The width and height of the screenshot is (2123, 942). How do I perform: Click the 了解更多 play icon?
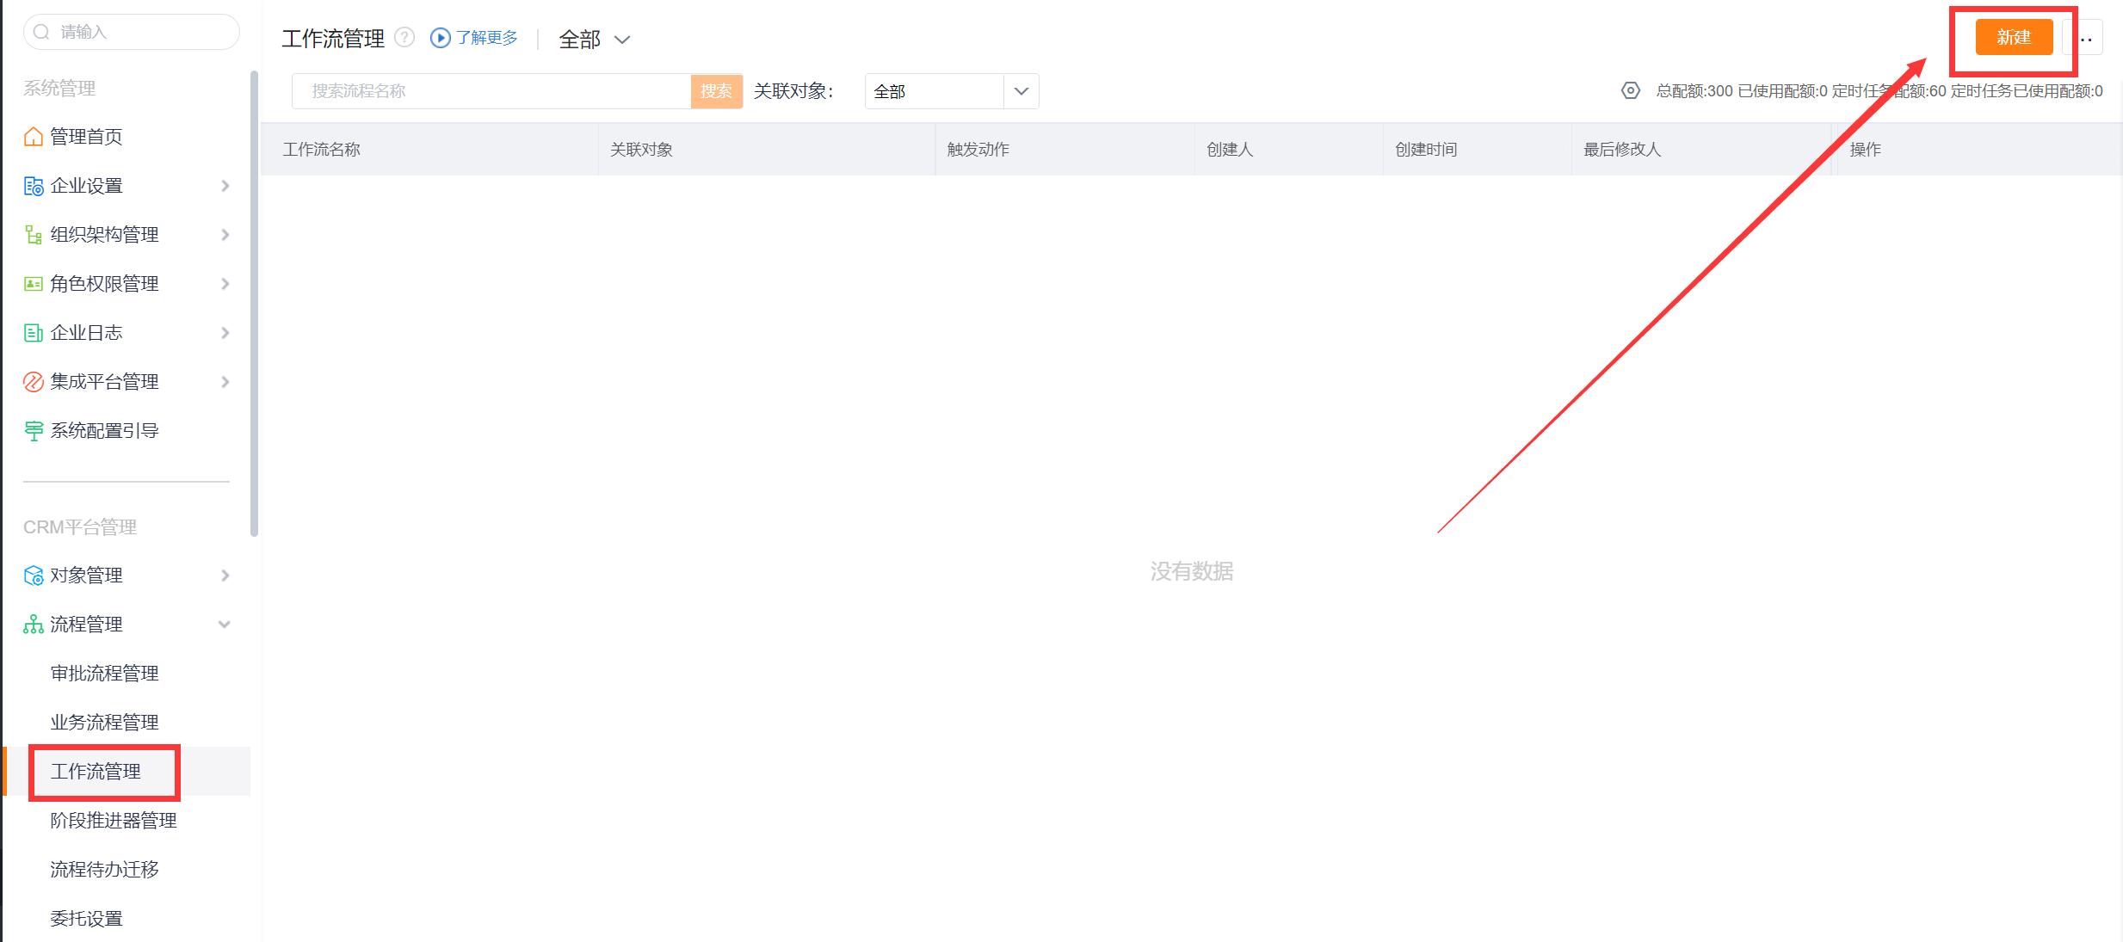440,38
